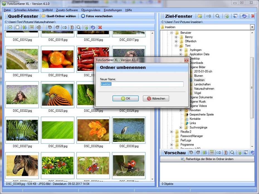Open the Einstellungen menu
The image size is (259, 194).
click(x=113, y=10)
